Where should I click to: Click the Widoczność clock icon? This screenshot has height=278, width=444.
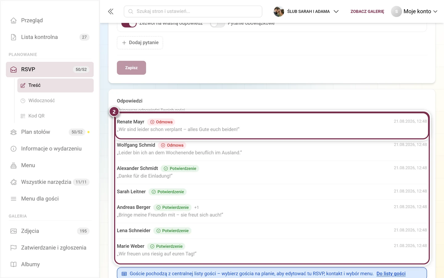click(x=23, y=101)
